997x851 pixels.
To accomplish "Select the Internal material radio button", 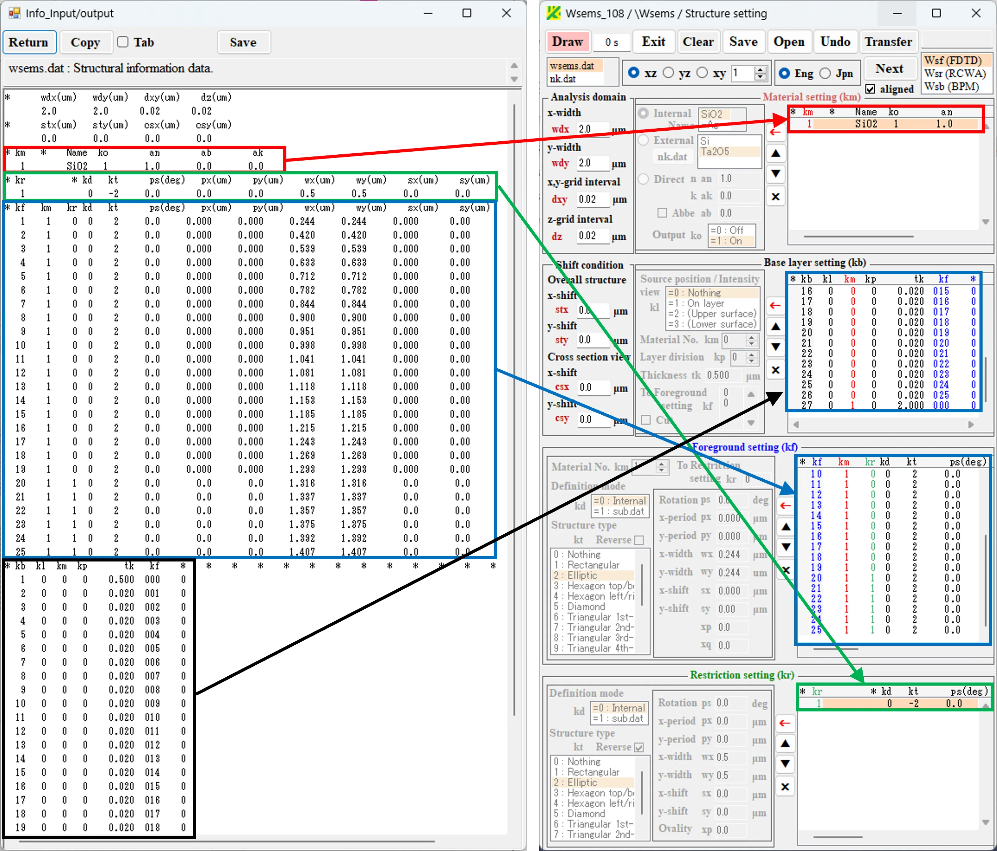I will 643,113.
